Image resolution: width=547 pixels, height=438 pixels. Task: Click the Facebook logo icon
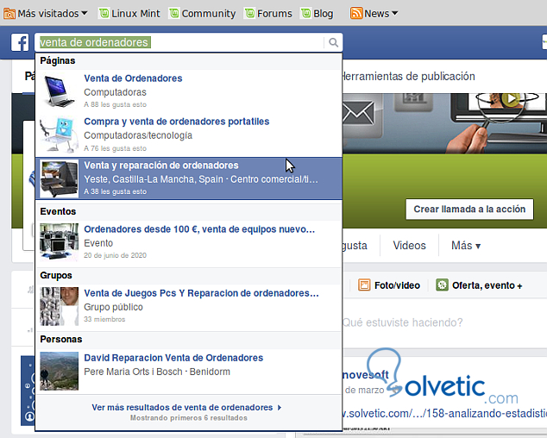(x=20, y=42)
